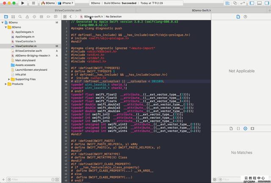This screenshot has width=271, height=183.
Task: Open ABDemo-Bridging-Header.h file
Action: pyautogui.click(x=33, y=55)
